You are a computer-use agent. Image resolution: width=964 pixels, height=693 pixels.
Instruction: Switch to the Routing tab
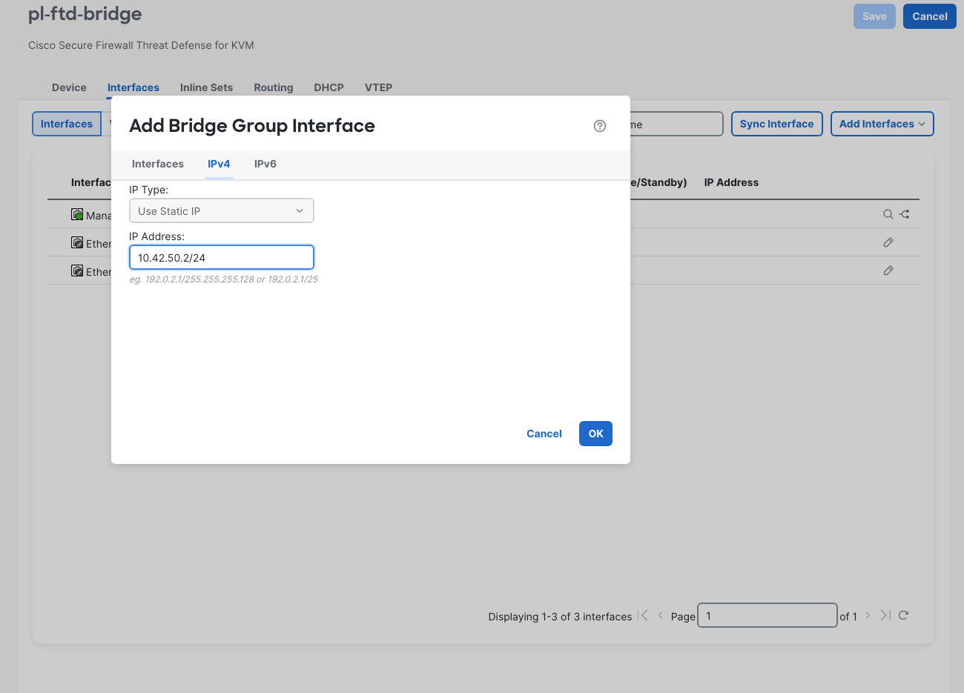pyautogui.click(x=274, y=87)
